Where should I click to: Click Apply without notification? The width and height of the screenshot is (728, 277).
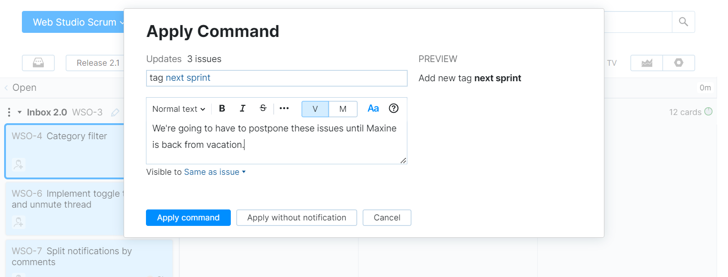tap(296, 218)
